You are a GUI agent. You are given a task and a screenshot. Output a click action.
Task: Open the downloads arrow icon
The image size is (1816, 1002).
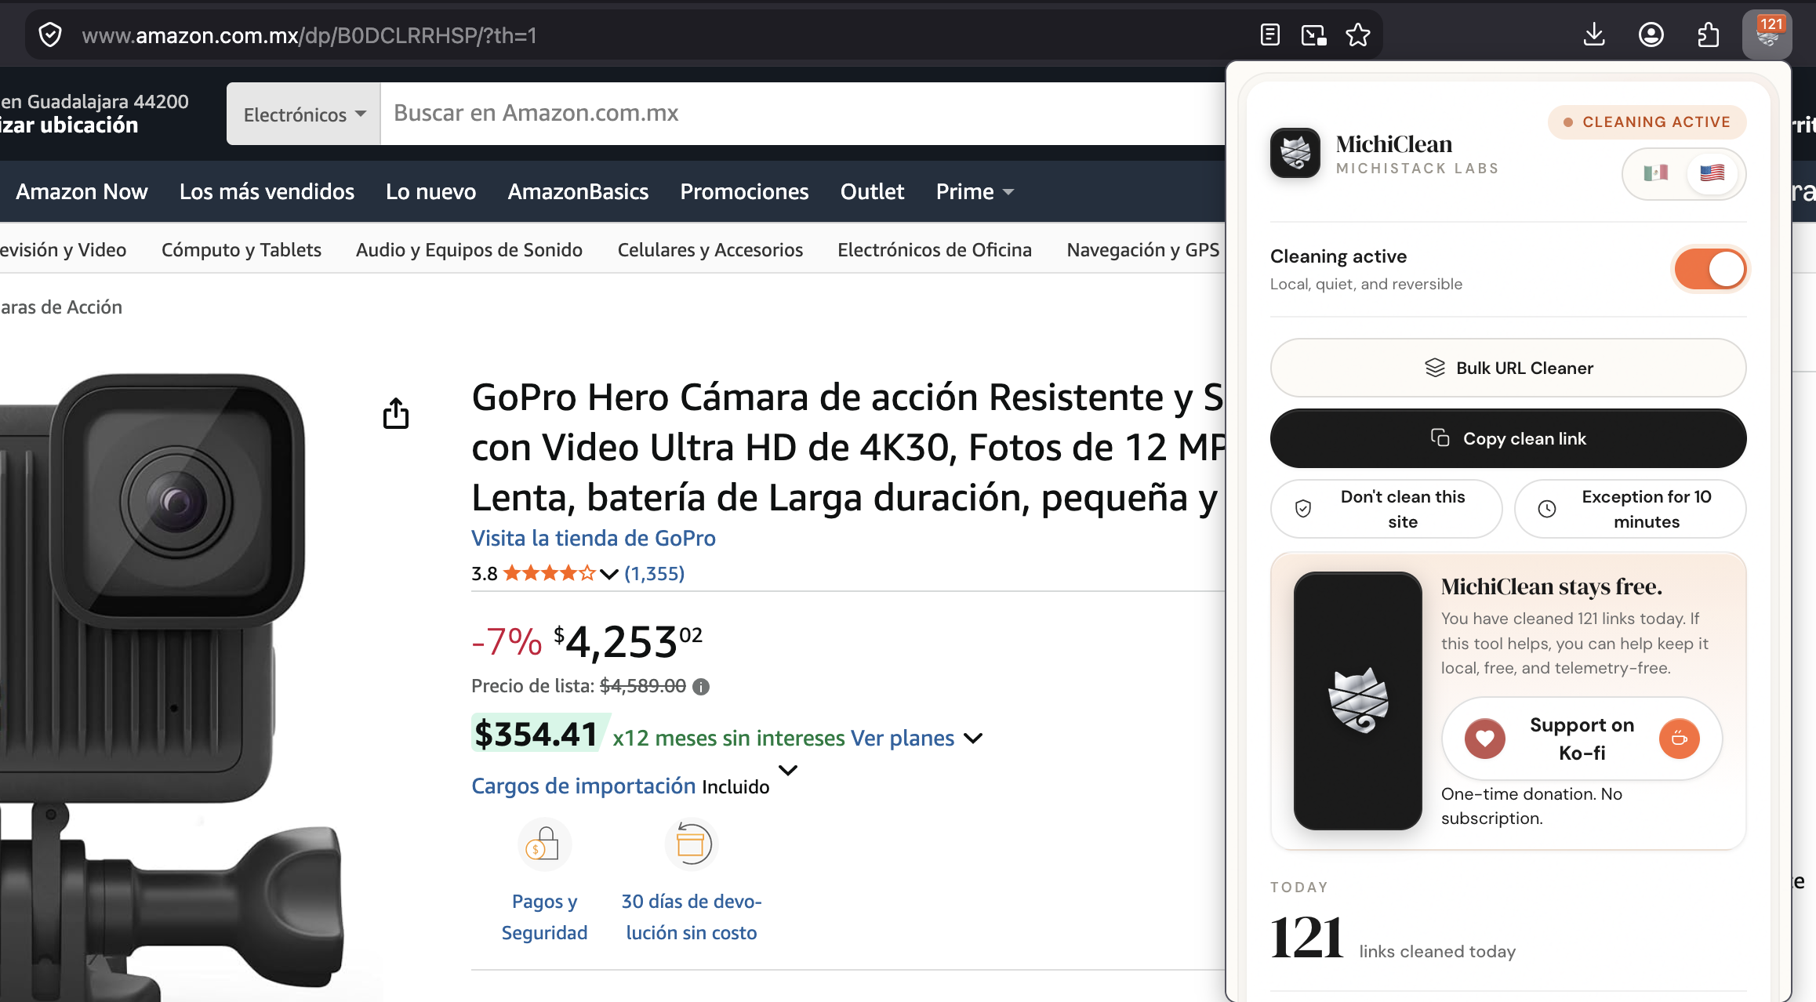[x=1594, y=34]
